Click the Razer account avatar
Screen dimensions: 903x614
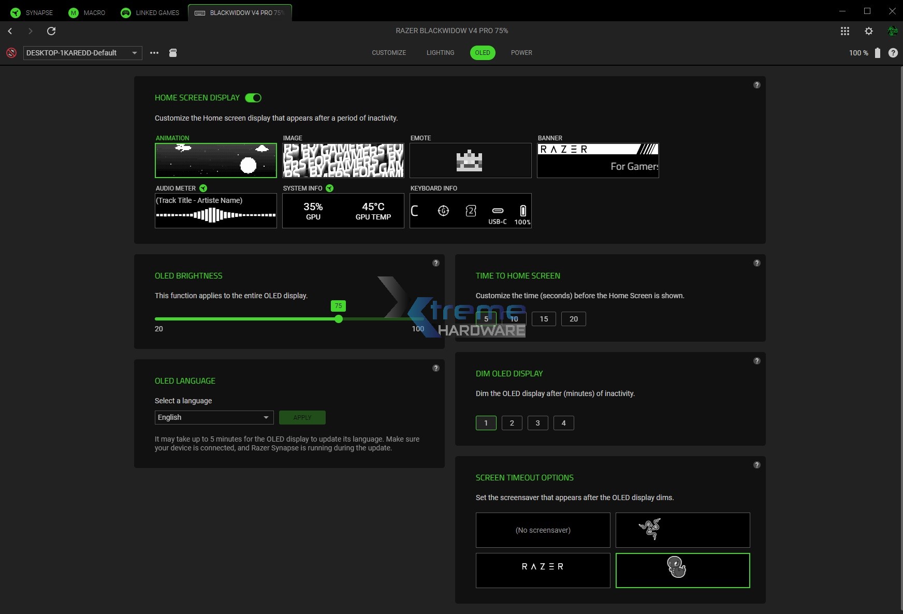[893, 31]
